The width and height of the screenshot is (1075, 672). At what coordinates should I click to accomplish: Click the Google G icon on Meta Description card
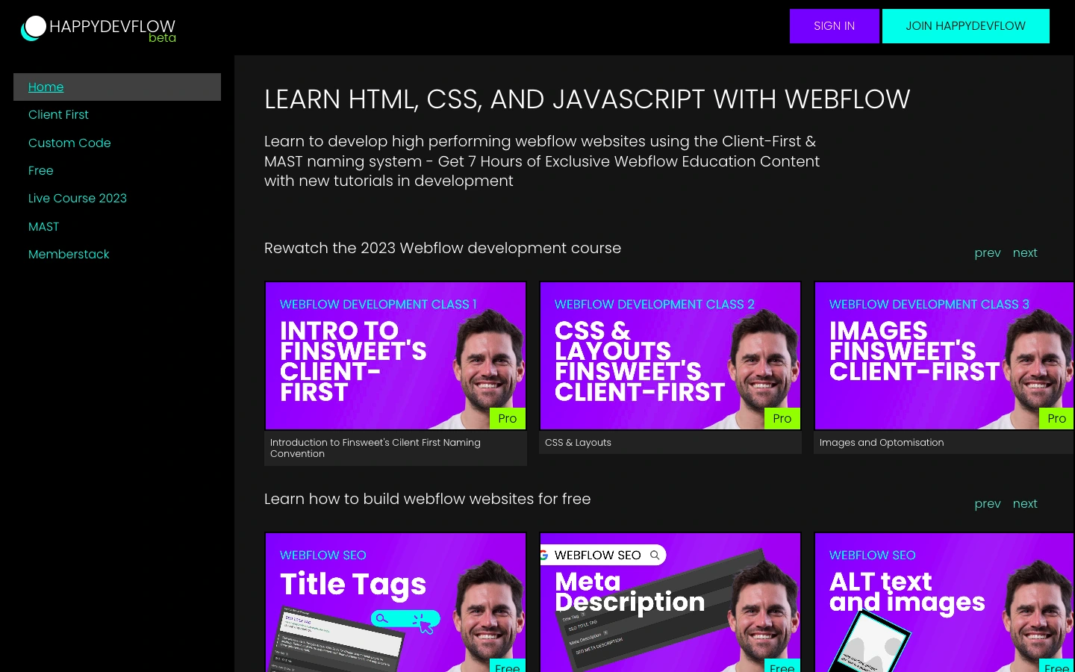pyautogui.click(x=543, y=555)
